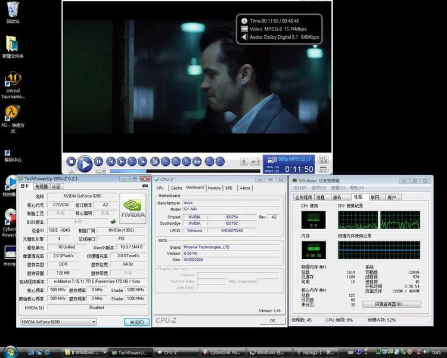Screen dimensions: 447x358
Task: Select the 新建文件夹 folder desktop icon
Action: [x=13, y=47]
